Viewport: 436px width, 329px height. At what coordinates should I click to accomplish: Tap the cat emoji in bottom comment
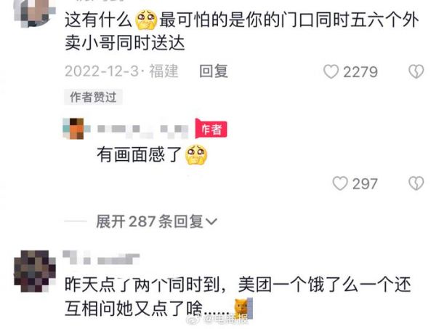pyautogui.click(x=243, y=309)
